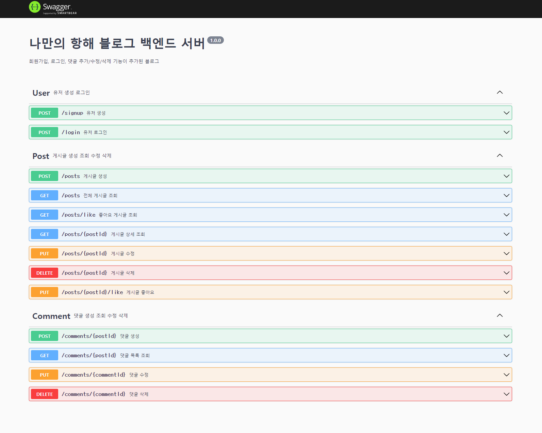Expand the POST /signup endpoint arrow
542x433 pixels.
[506, 113]
